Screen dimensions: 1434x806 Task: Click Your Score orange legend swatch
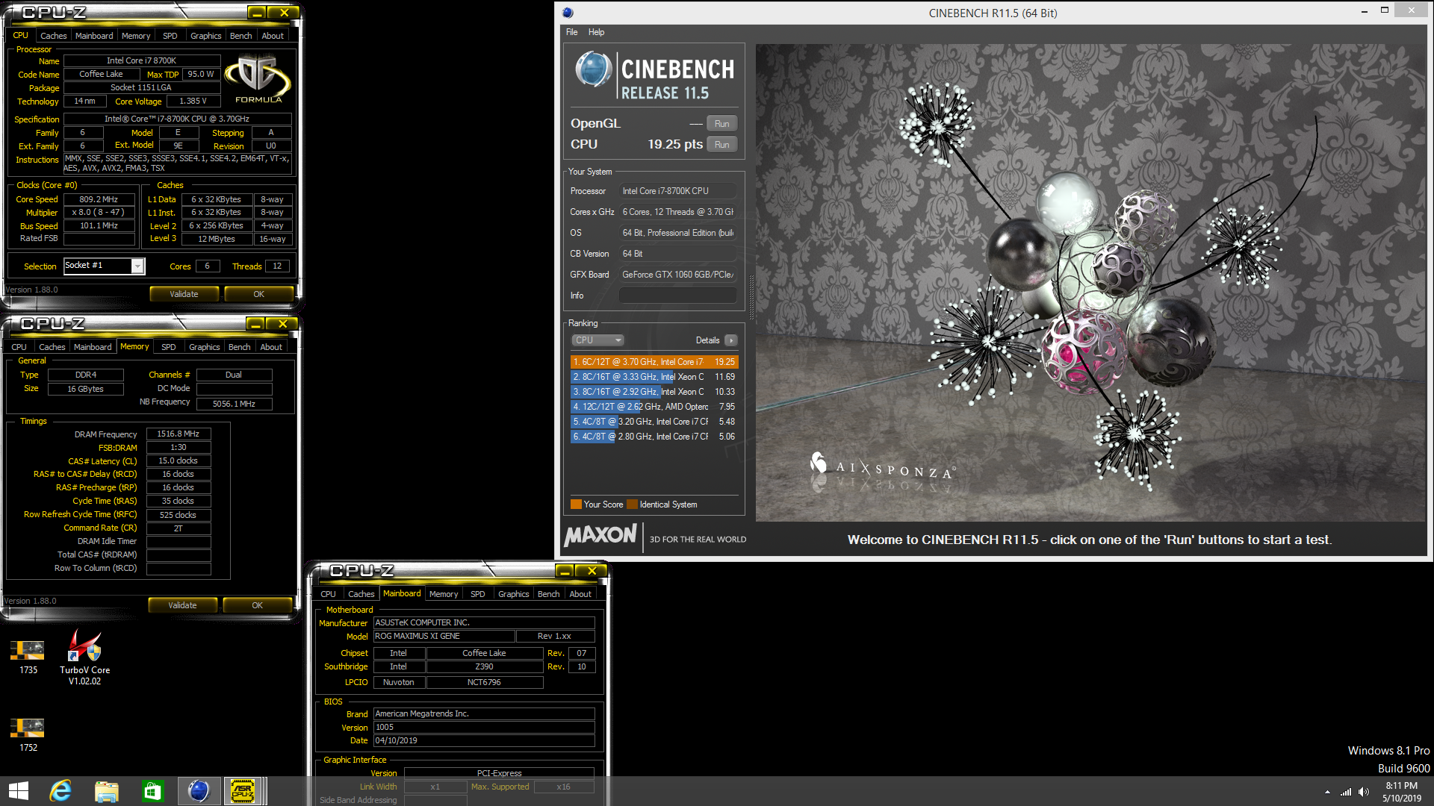click(576, 504)
